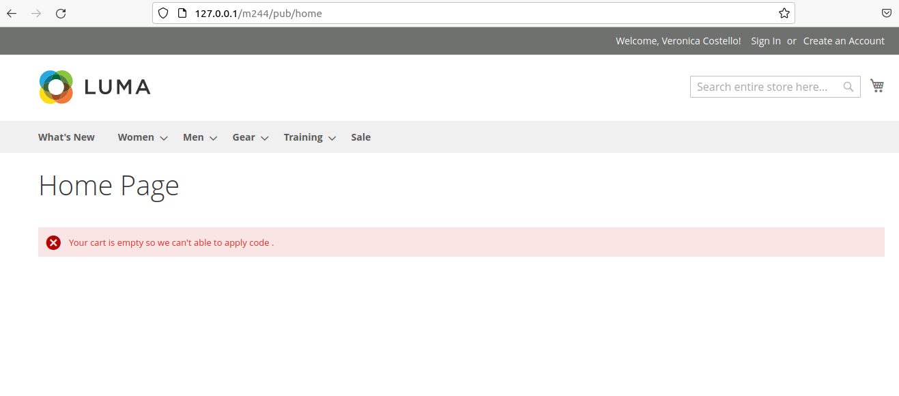The image size is (899, 396).
Task: Expand the Training menu chevron
Action: [x=332, y=138]
